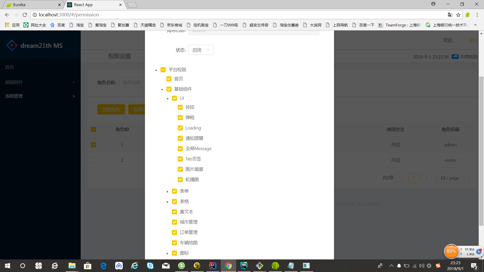
Task: Open a new browser tab
Action: [x=132, y=5]
